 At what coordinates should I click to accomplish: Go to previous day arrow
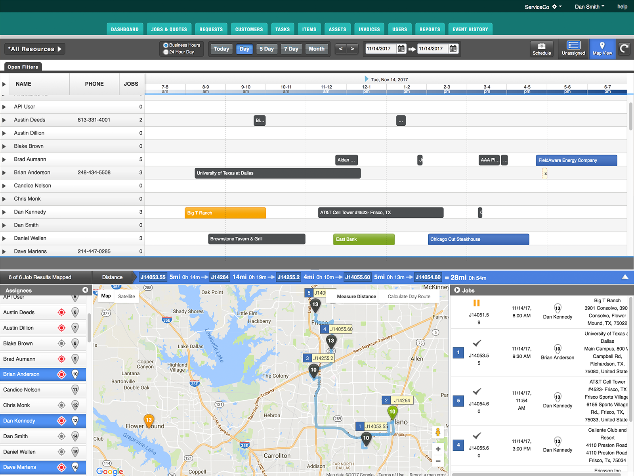pos(340,49)
